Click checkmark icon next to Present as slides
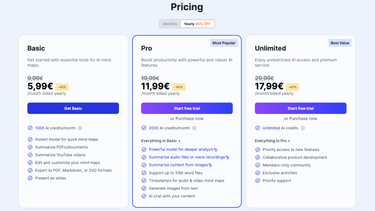This screenshot has width=375, height=211. [30, 178]
